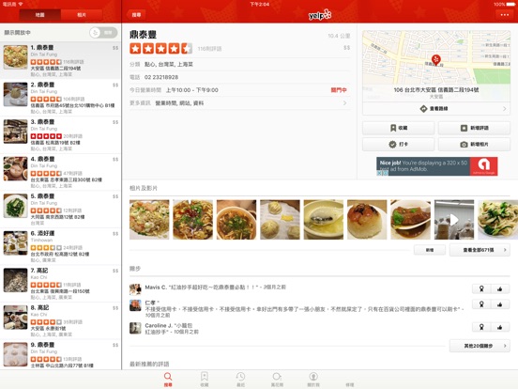
Task: Expand 更多資訊 more info row
Action: tap(239, 103)
